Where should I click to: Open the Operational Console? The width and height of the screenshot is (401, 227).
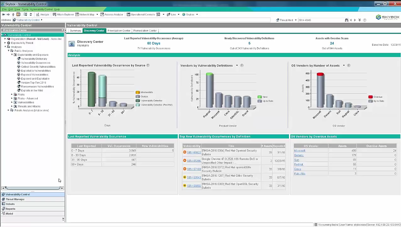141,14
